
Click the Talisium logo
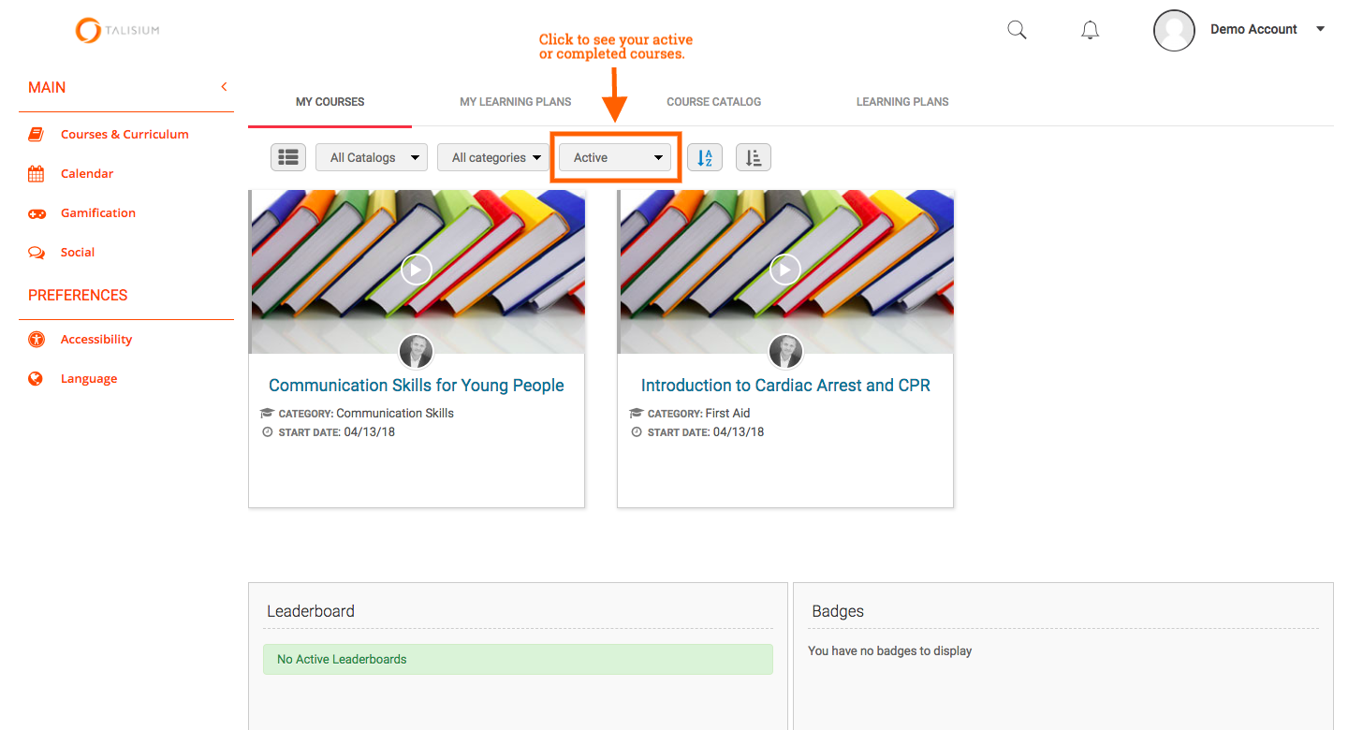click(x=118, y=30)
